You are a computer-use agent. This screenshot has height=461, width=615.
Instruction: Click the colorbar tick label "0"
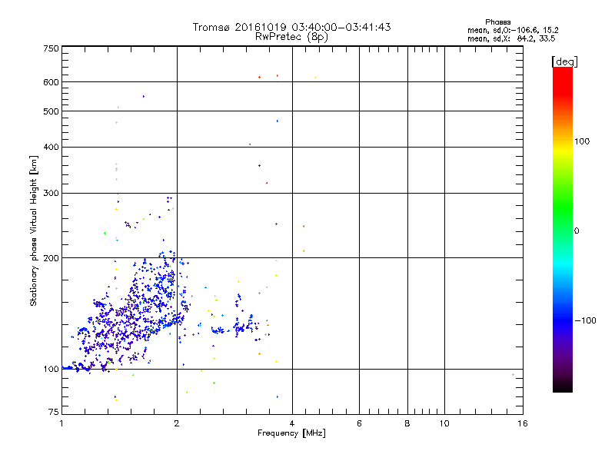[x=576, y=231]
